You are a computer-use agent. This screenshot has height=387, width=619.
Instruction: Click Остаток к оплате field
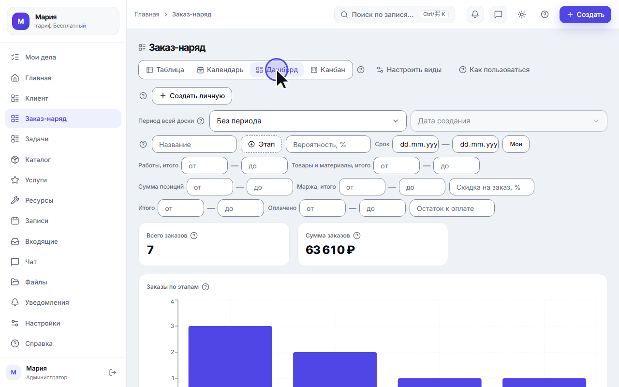(452, 208)
